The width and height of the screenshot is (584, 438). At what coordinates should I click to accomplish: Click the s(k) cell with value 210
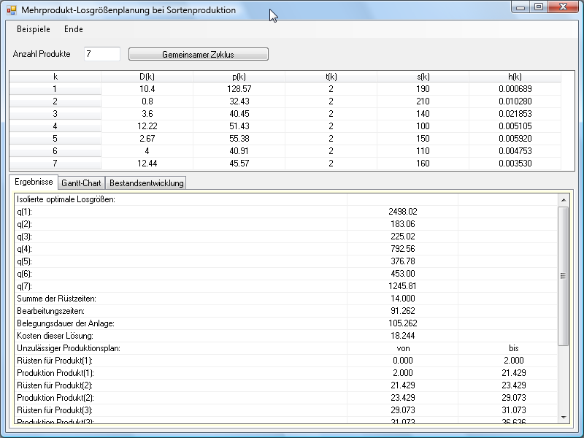pos(423,101)
